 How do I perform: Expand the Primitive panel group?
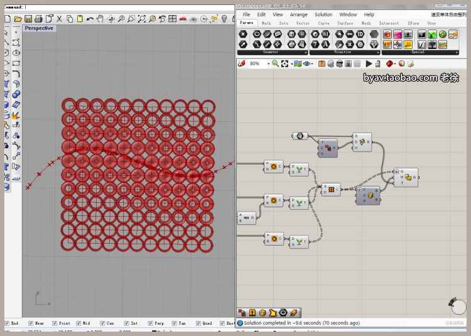[x=378, y=53]
